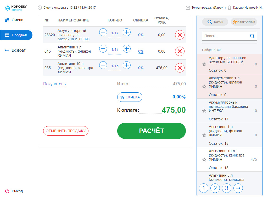Remove Аккумуляторный пылесос from the sale
The image size is (268, 201).
point(180,35)
